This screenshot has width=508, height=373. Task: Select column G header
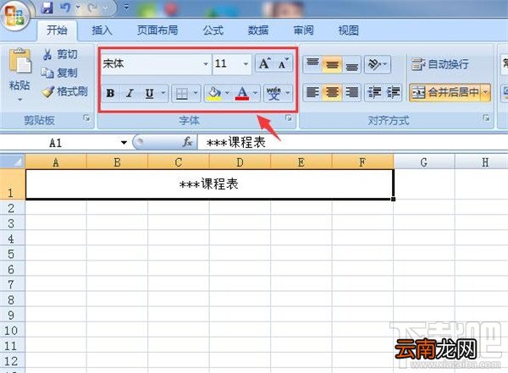click(x=424, y=162)
